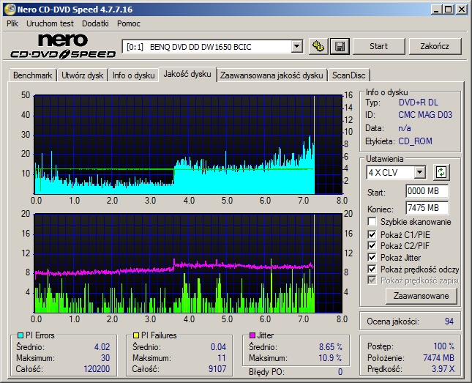Open the Plik menu
Viewport: 472px width, 383px height.
[x=12, y=23]
